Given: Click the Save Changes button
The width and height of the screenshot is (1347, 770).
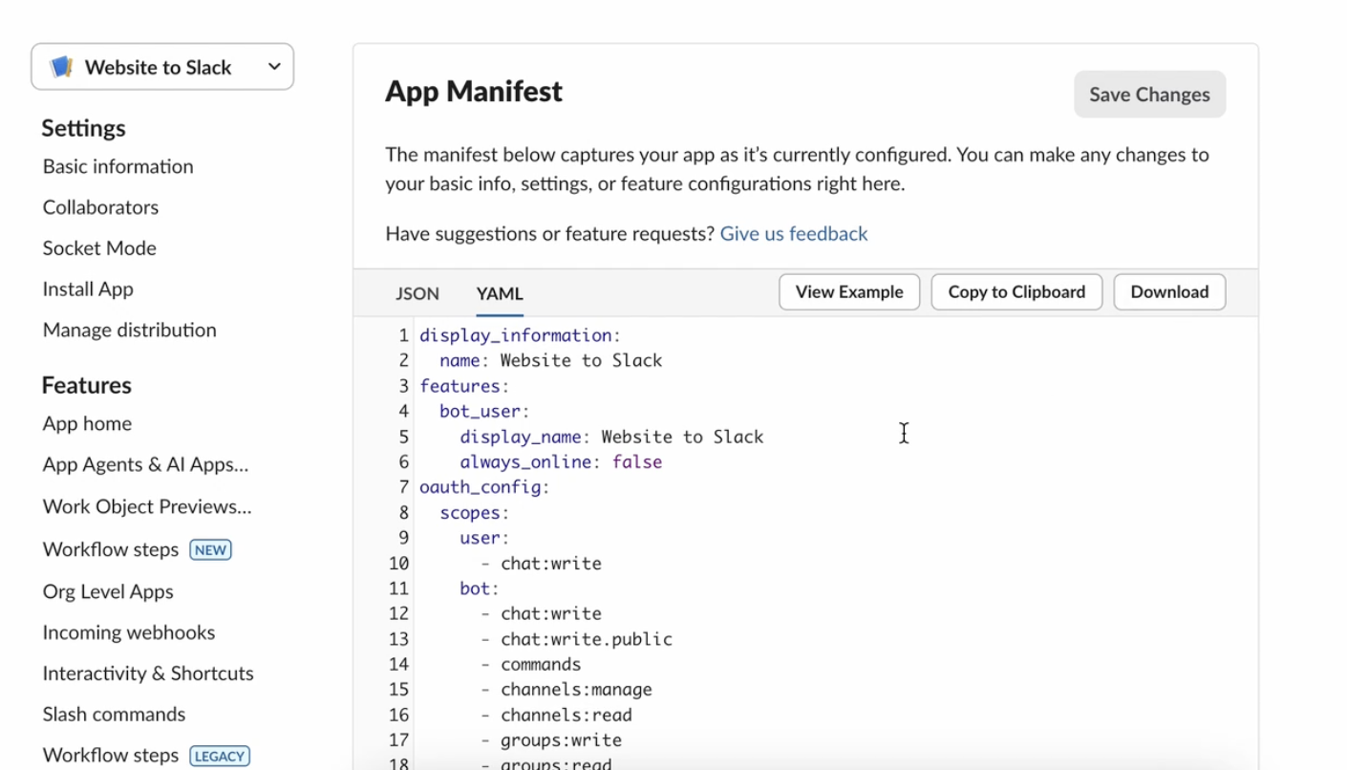Looking at the screenshot, I should click(1149, 95).
